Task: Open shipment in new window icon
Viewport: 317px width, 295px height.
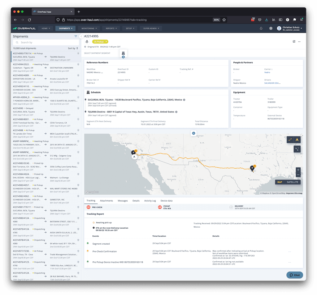Action: (x=294, y=42)
